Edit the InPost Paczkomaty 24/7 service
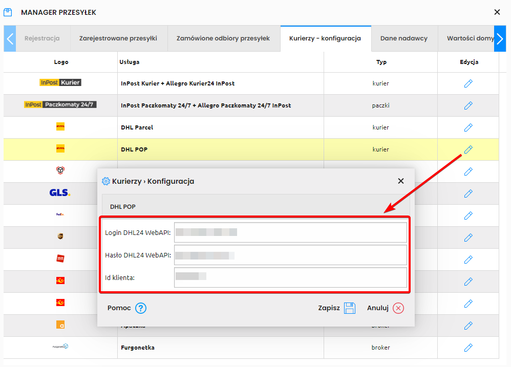The width and height of the screenshot is (511, 367). click(x=469, y=105)
